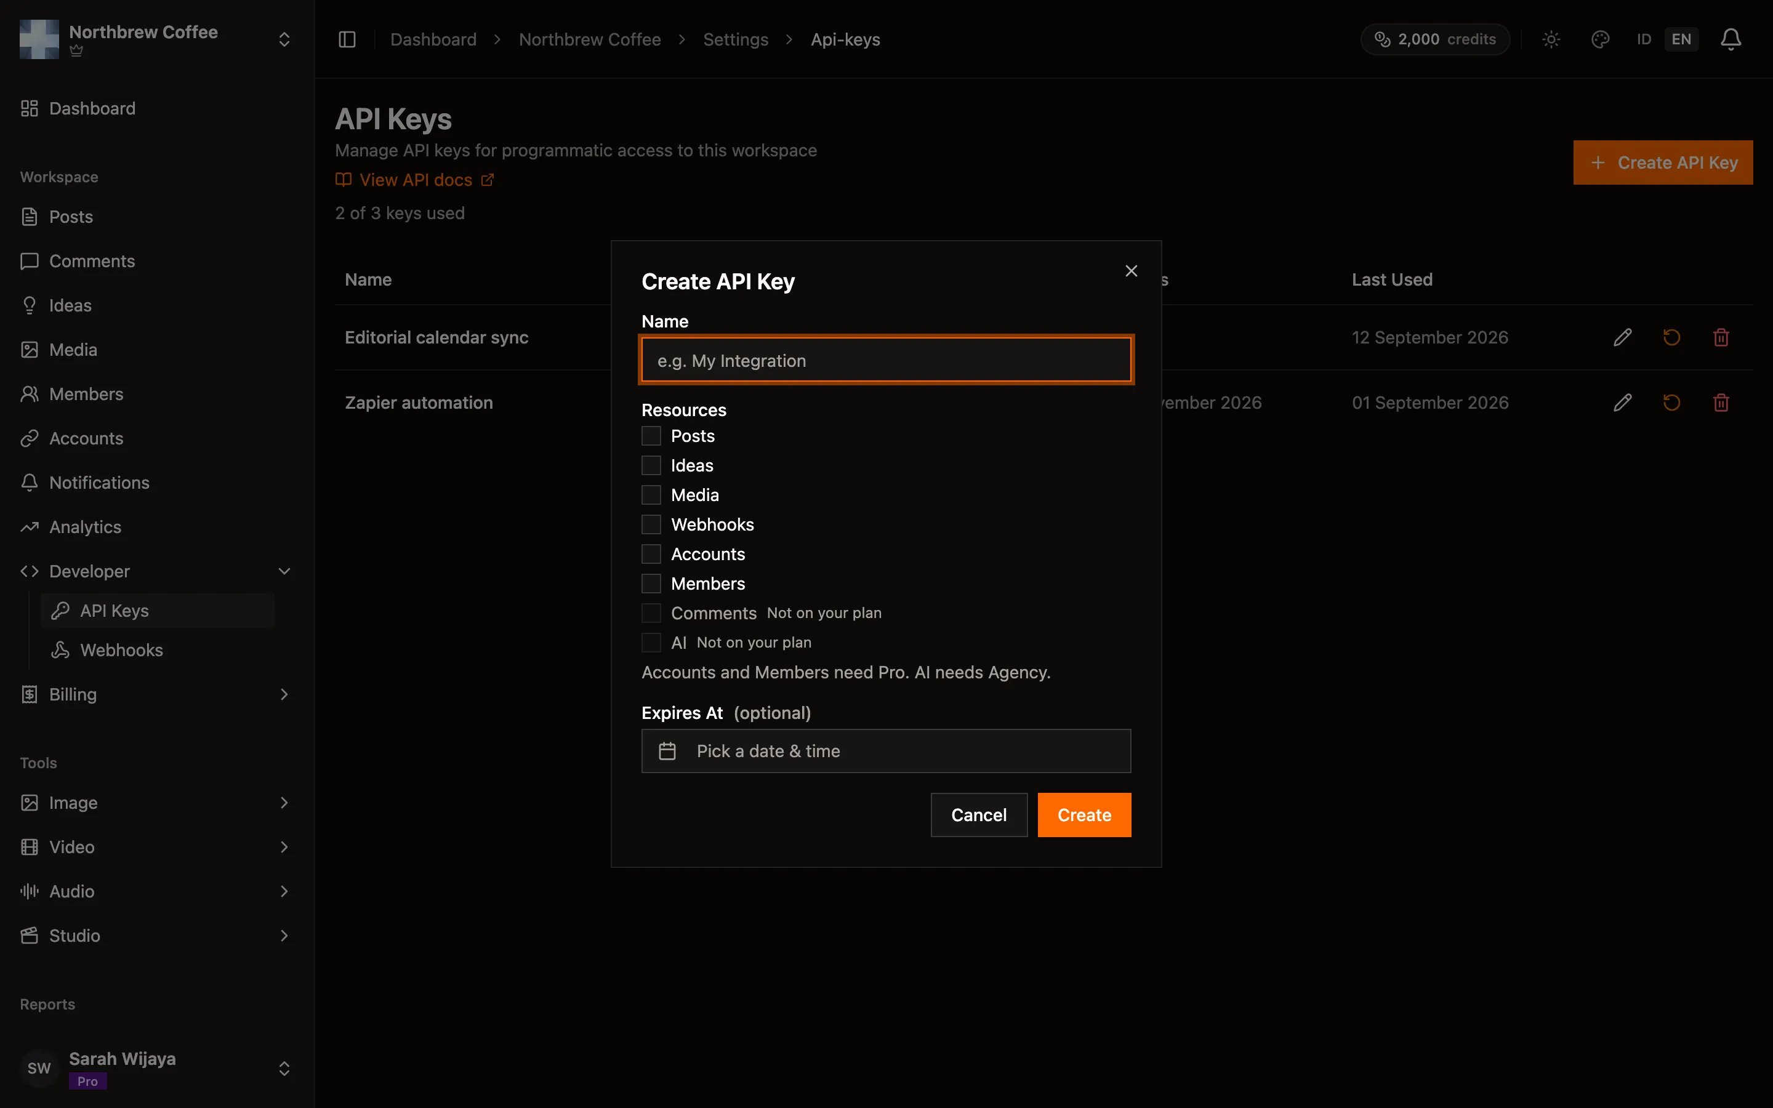Toggle the sidebar panel icon

347,39
